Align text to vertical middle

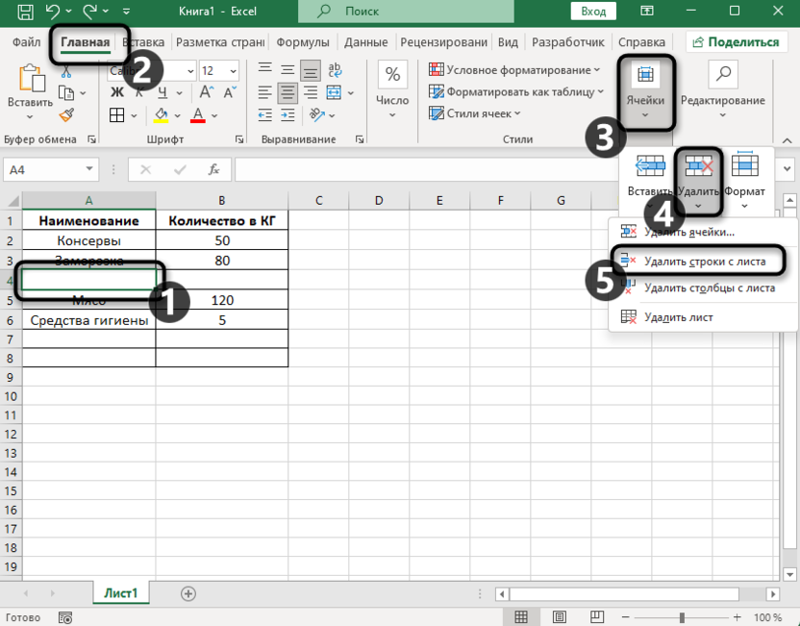[287, 70]
